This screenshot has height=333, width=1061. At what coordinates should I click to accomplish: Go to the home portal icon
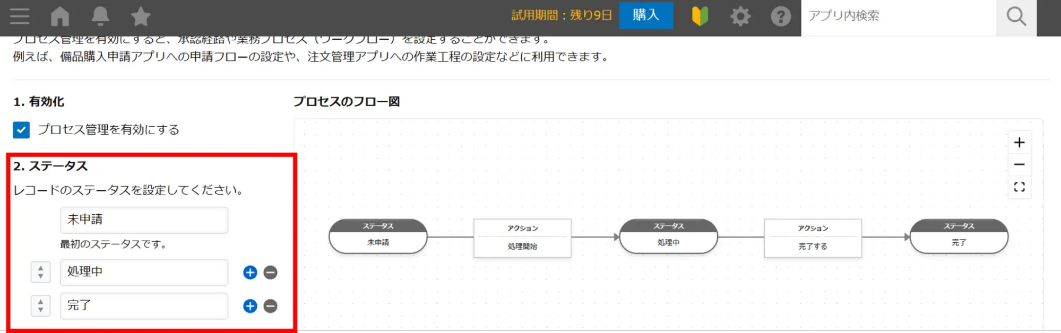(x=60, y=16)
